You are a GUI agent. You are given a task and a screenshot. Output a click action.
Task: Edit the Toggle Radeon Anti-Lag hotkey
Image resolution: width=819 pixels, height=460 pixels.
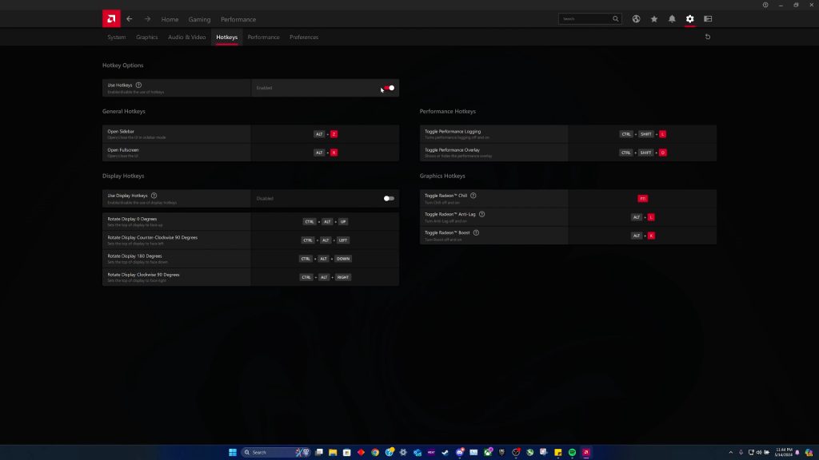click(x=642, y=217)
